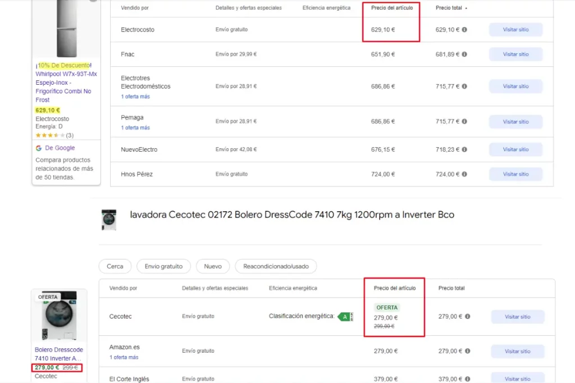Open Pemaga site via Visitar sitio

coord(515,121)
